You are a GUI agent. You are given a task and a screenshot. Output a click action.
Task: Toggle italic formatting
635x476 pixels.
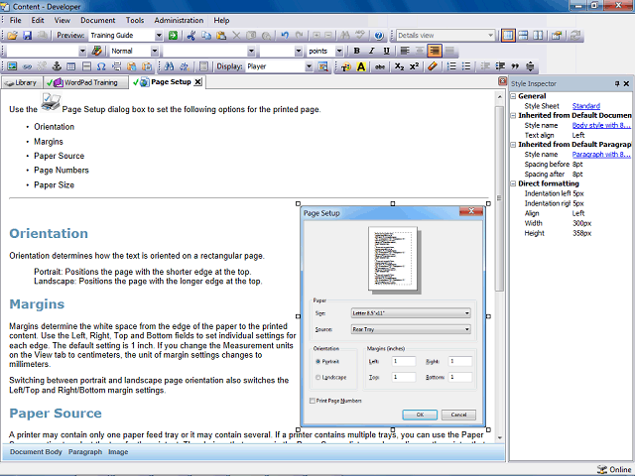[x=371, y=51]
